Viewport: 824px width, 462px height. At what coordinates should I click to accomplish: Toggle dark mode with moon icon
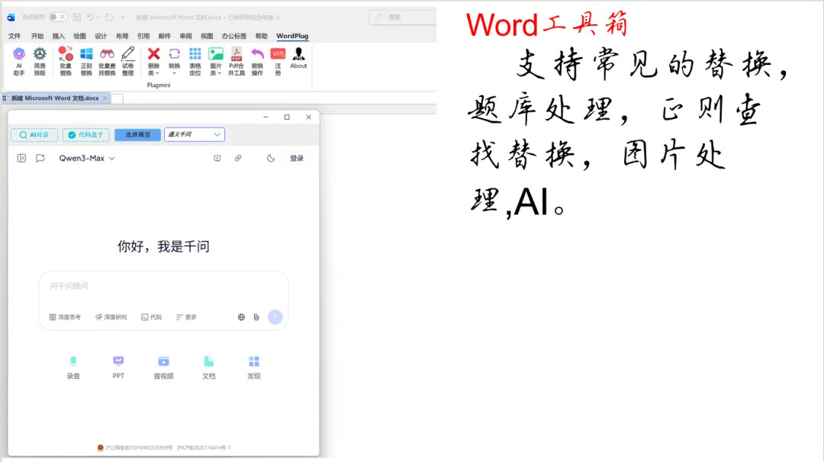[x=271, y=158]
